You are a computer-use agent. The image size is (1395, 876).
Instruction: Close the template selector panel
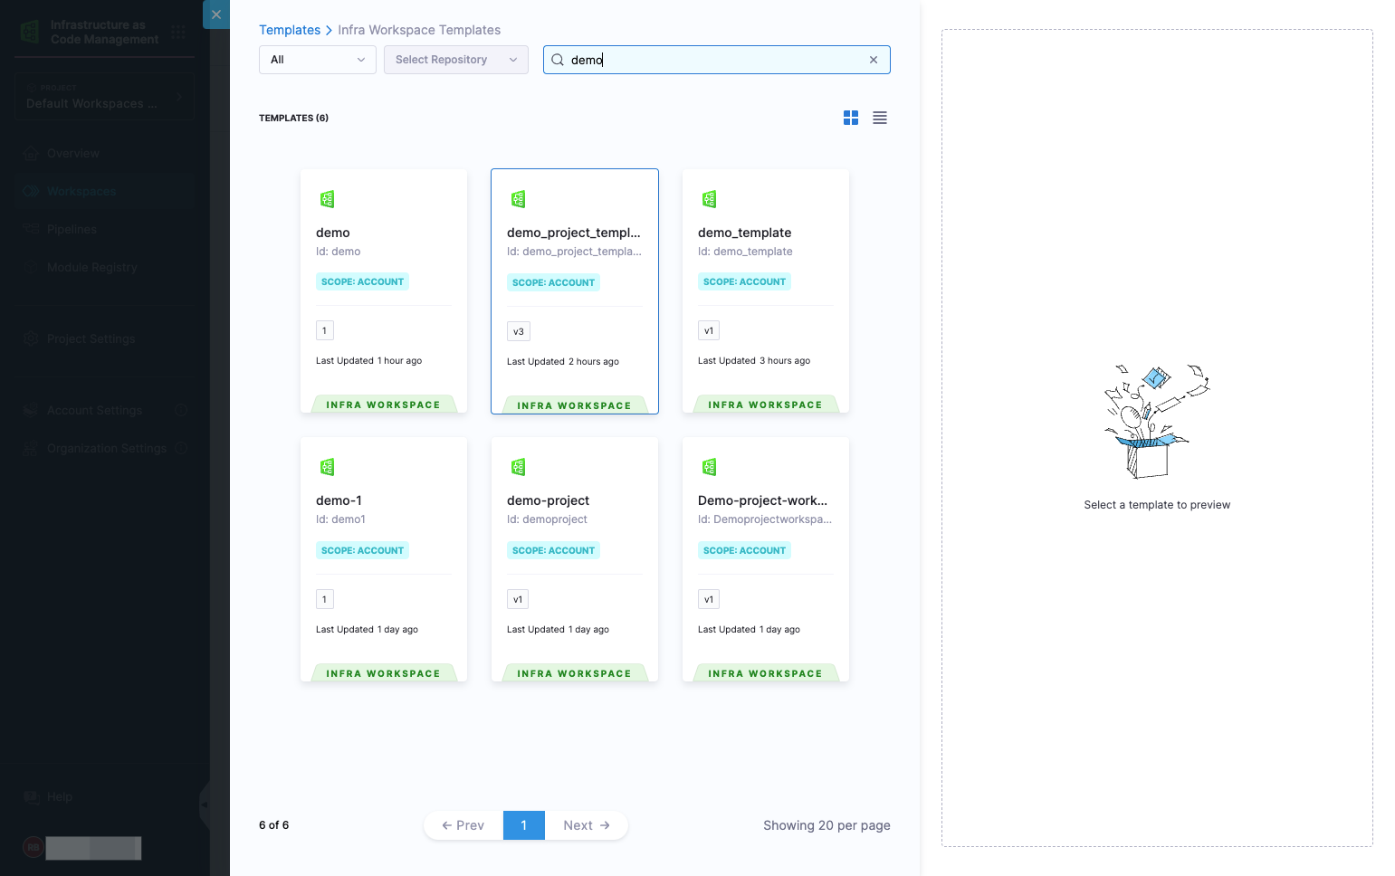tap(215, 14)
